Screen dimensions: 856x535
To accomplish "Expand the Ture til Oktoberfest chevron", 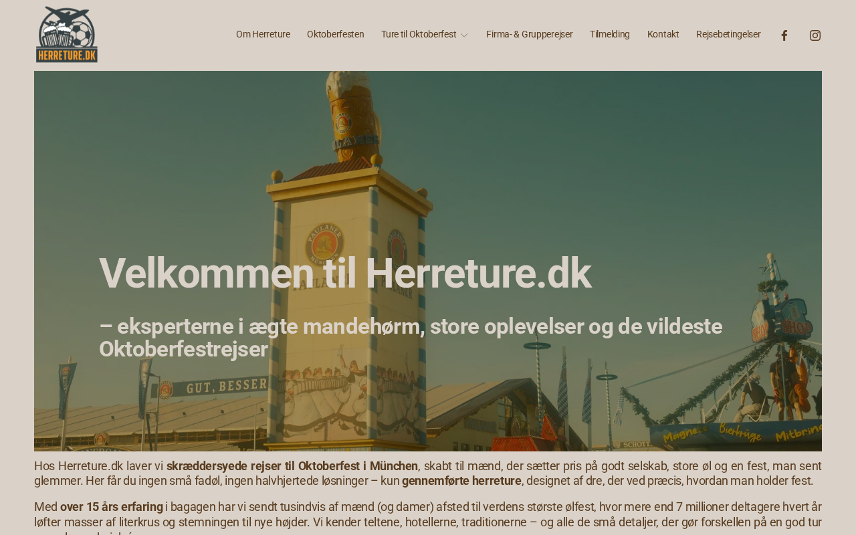I will (x=464, y=35).
